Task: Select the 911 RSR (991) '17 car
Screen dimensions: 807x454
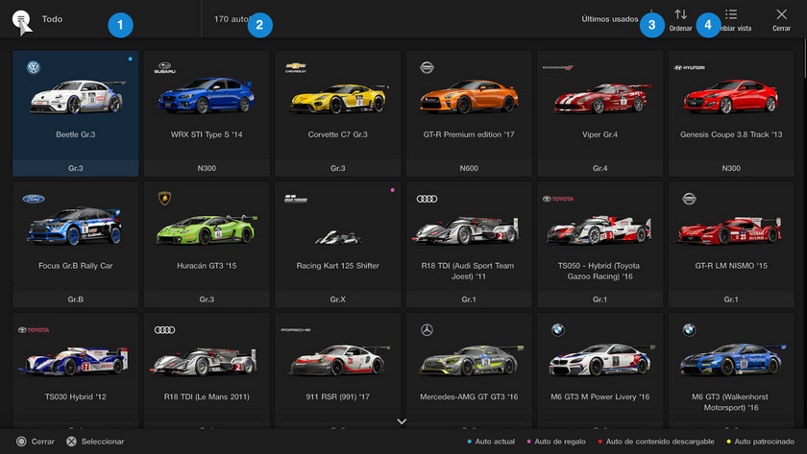Action: pyautogui.click(x=337, y=370)
